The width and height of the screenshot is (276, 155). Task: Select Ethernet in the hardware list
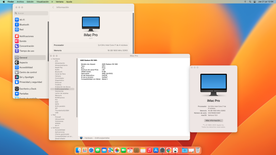pos(58,83)
